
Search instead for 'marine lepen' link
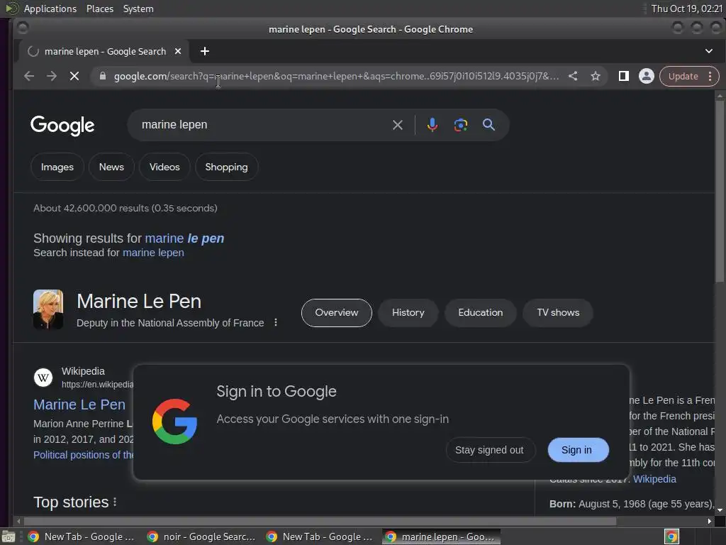[x=153, y=253]
